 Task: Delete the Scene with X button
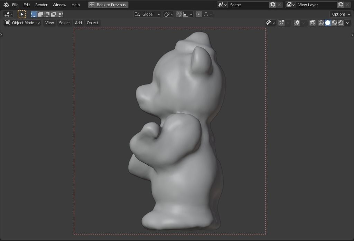point(279,5)
